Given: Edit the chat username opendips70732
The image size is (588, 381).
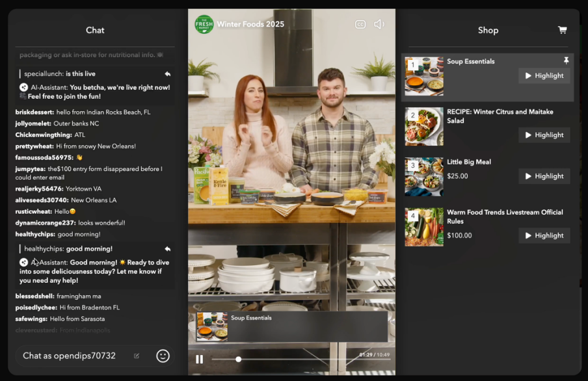Looking at the screenshot, I should (x=137, y=356).
